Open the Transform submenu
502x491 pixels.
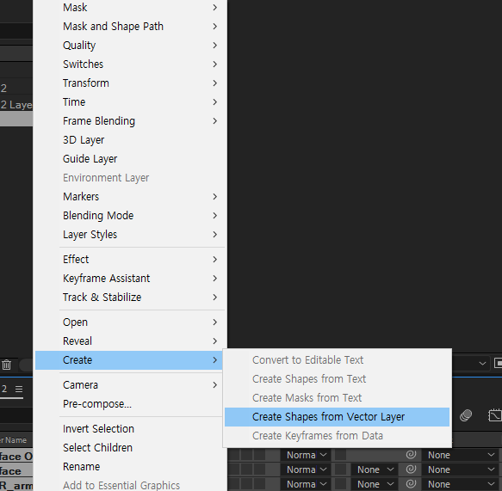pyautogui.click(x=130, y=83)
